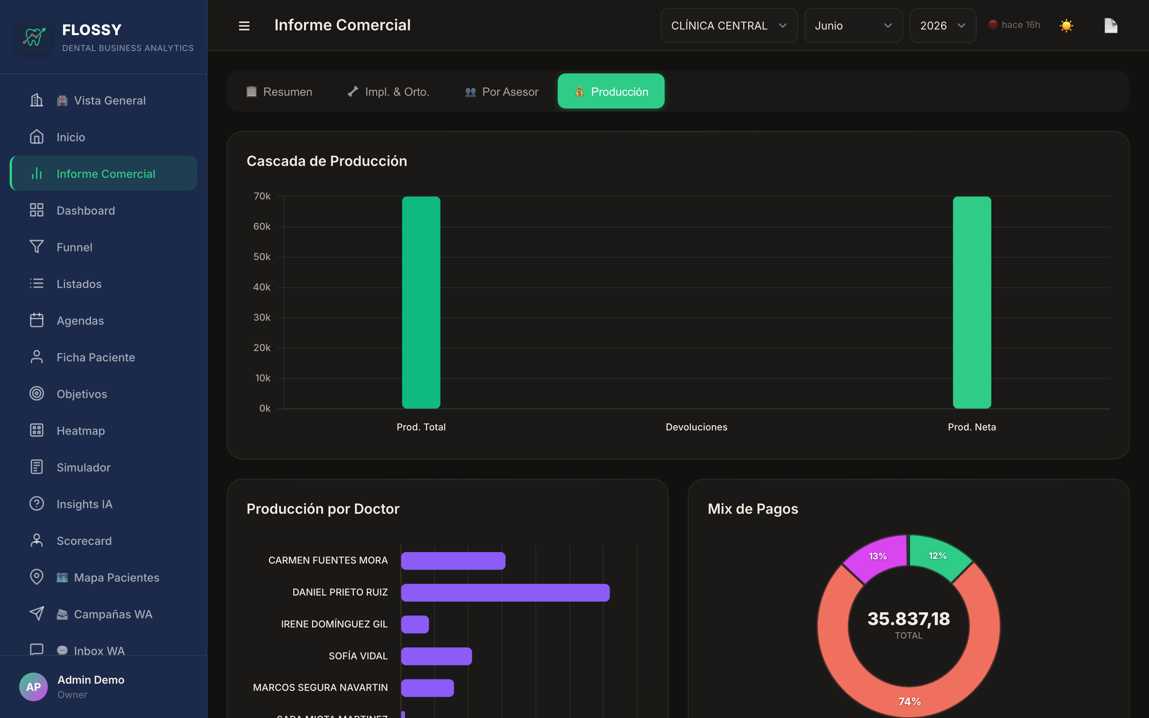The image size is (1149, 718).
Task: Navigate to Objetivos
Action: (x=103, y=394)
